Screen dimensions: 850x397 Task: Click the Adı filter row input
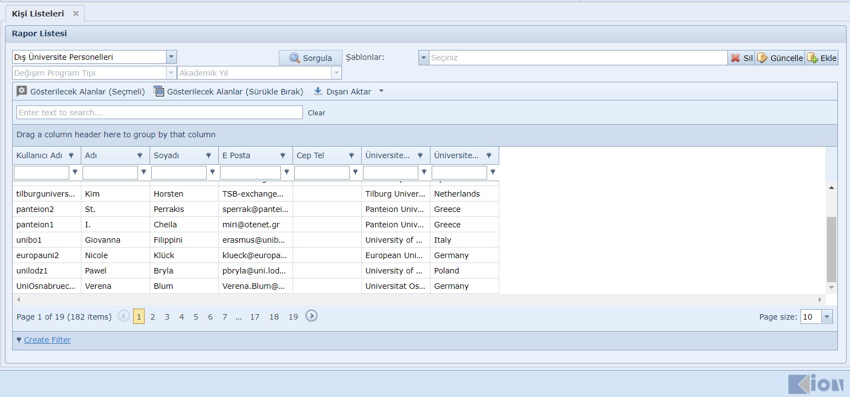tap(111, 172)
